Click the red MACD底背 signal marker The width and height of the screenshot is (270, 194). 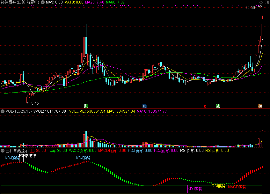pyautogui.click(x=237, y=187)
